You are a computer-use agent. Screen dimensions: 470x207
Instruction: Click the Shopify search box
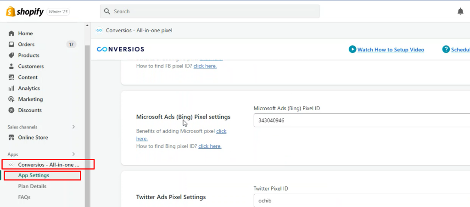[x=209, y=11]
